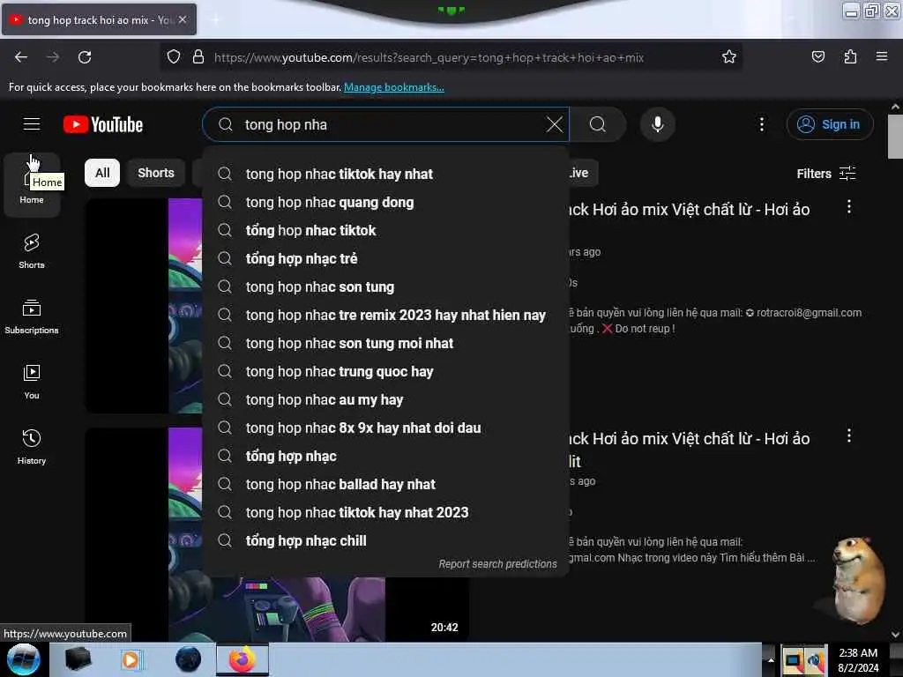Open the Pocket save icon

[817, 57]
